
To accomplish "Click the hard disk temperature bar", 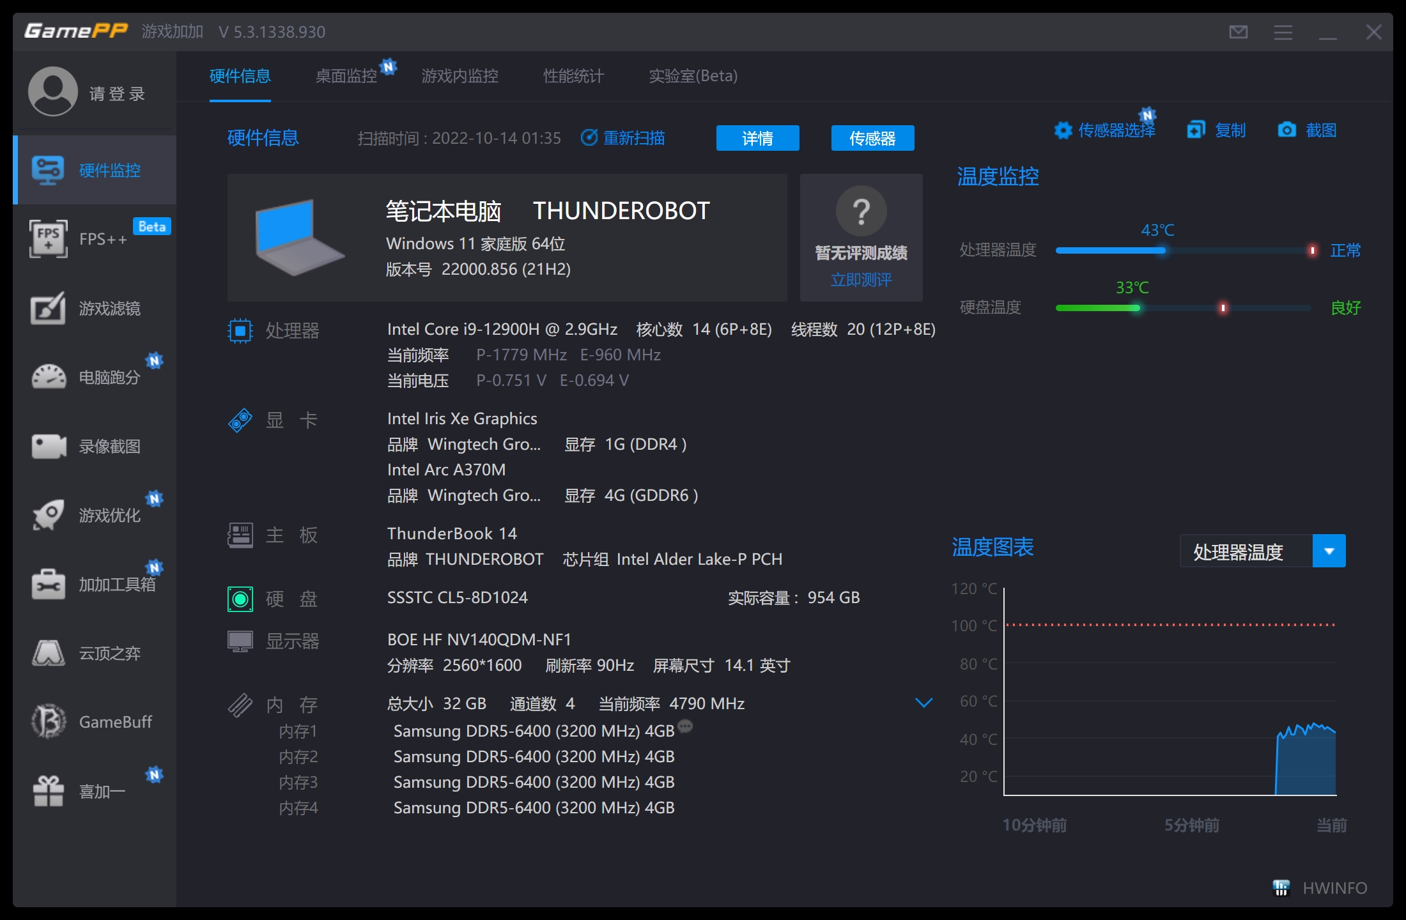I will pyautogui.click(x=1184, y=308).
